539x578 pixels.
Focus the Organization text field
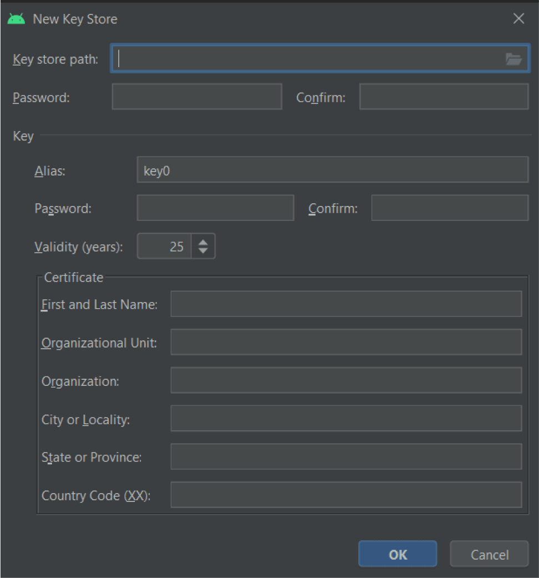click(x=346, y=381)
